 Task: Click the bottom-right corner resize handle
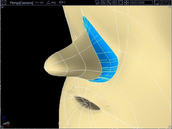pyautogui.click(x=170, y=127)
